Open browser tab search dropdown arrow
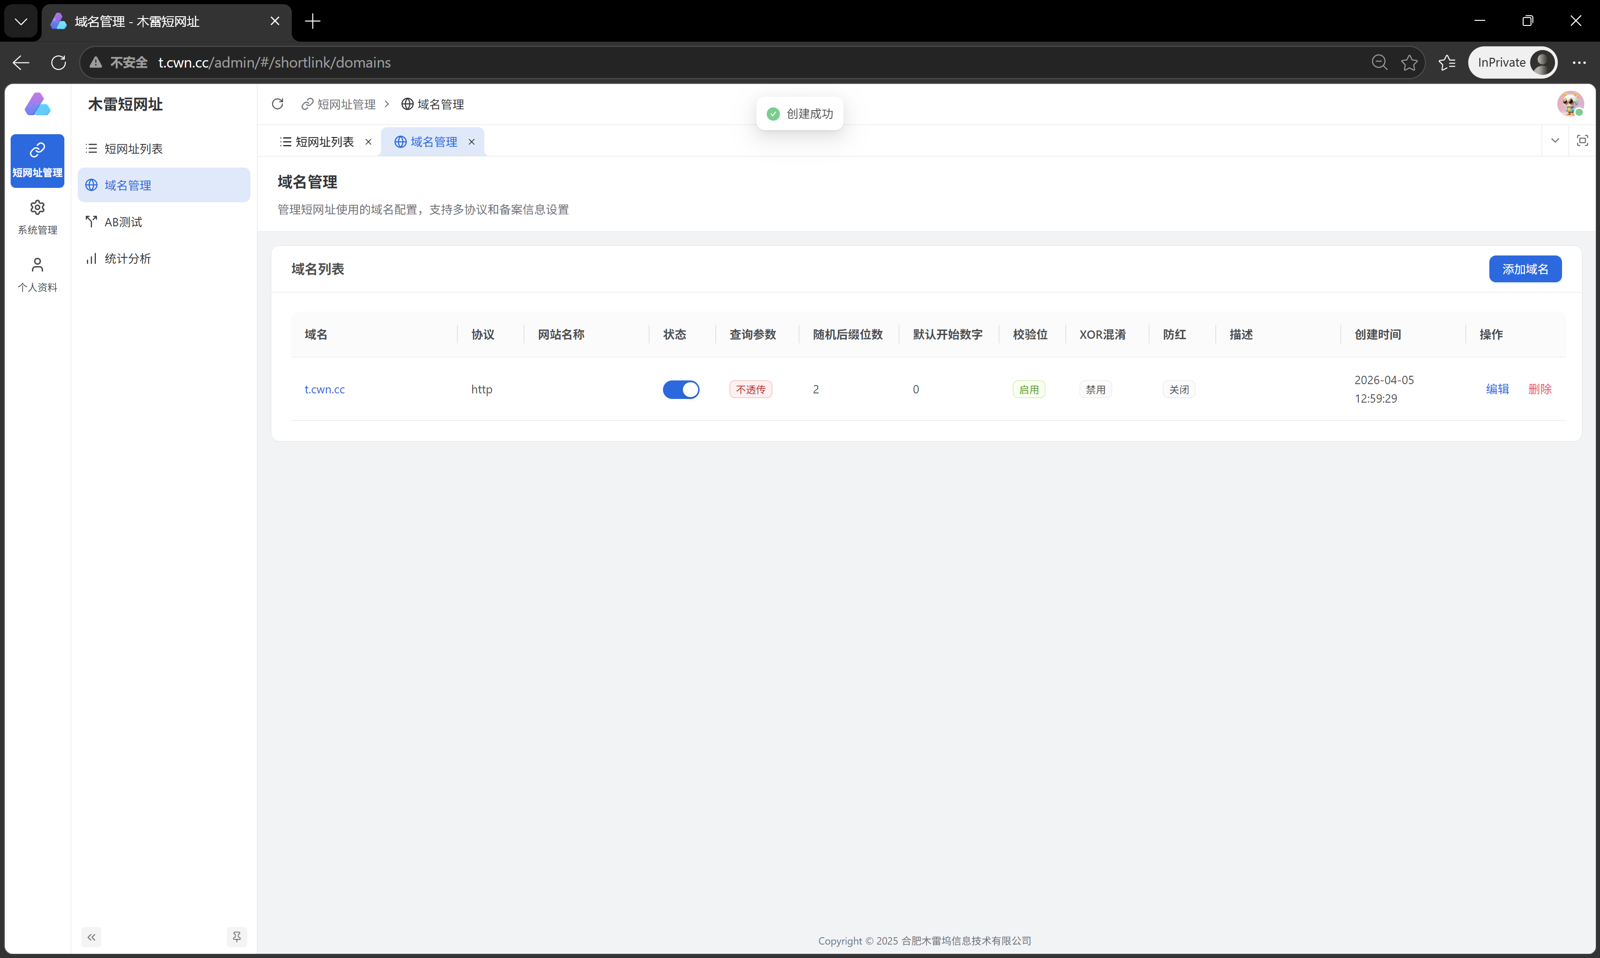The image size is (1600, 958). (21, 21)
